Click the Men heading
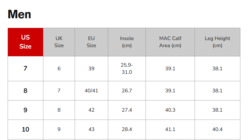The height and width of the screenshot is (140, 248). [19, 14]
